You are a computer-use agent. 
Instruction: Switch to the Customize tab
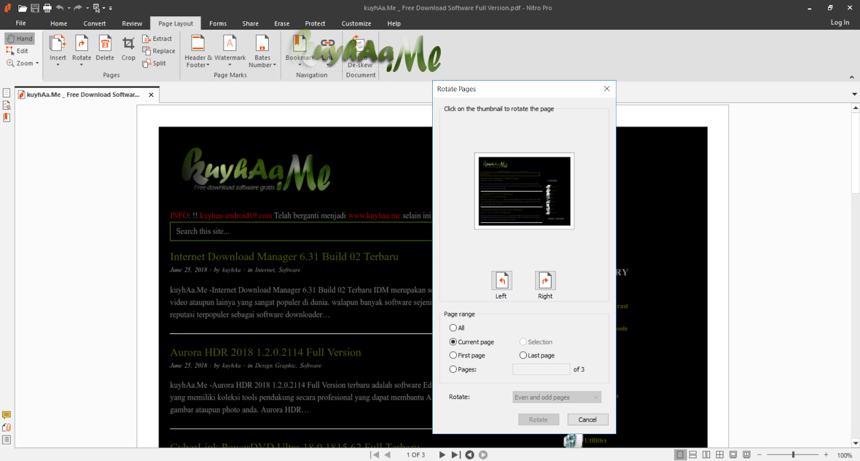[356, 24]
